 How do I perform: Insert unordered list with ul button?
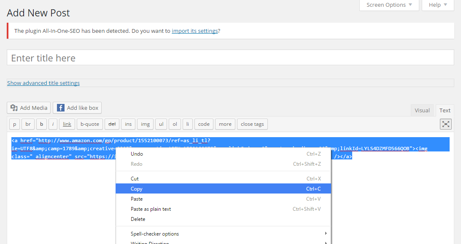pos(161,124)
